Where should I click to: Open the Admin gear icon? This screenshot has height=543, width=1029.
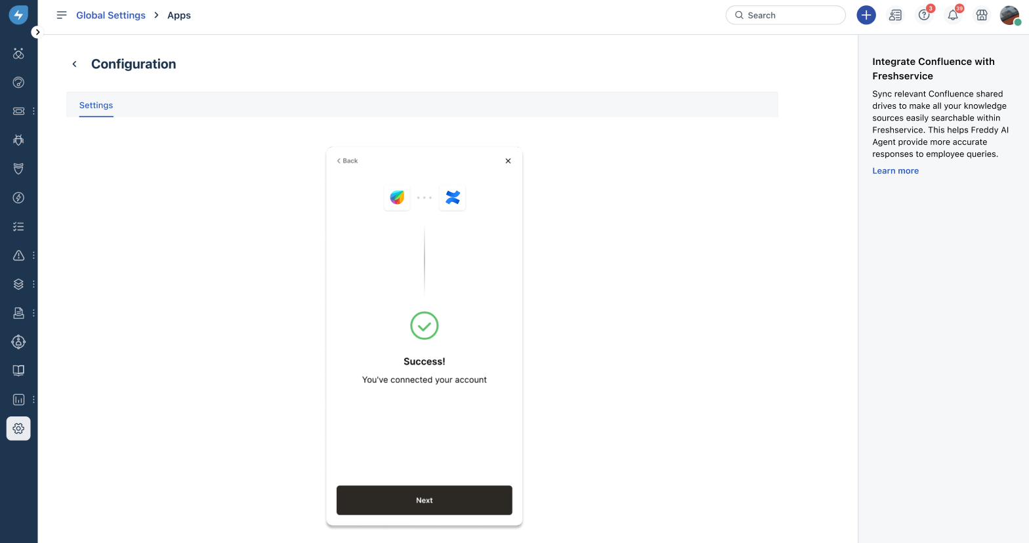18,428
